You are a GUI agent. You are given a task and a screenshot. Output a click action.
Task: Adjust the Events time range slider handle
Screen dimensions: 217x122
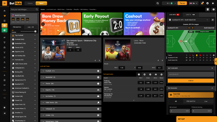click(x=35, y=31)
